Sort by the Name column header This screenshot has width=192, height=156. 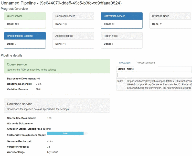130,69
